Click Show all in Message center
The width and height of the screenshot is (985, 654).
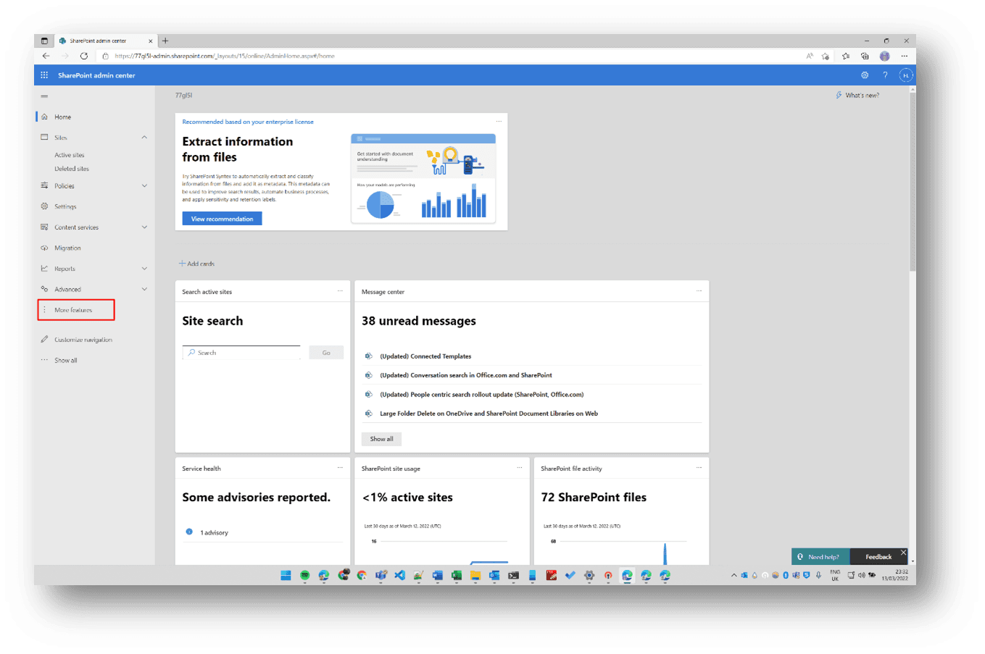[382, 439]
